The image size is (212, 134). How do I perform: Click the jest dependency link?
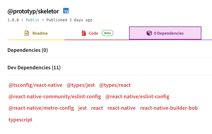pos(82,108)
